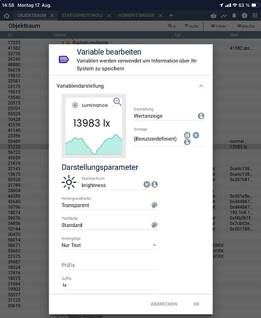This screenshot has height=318, width=261.
Task: Open the Textfarbe palette picker
Action: (155, 225)
